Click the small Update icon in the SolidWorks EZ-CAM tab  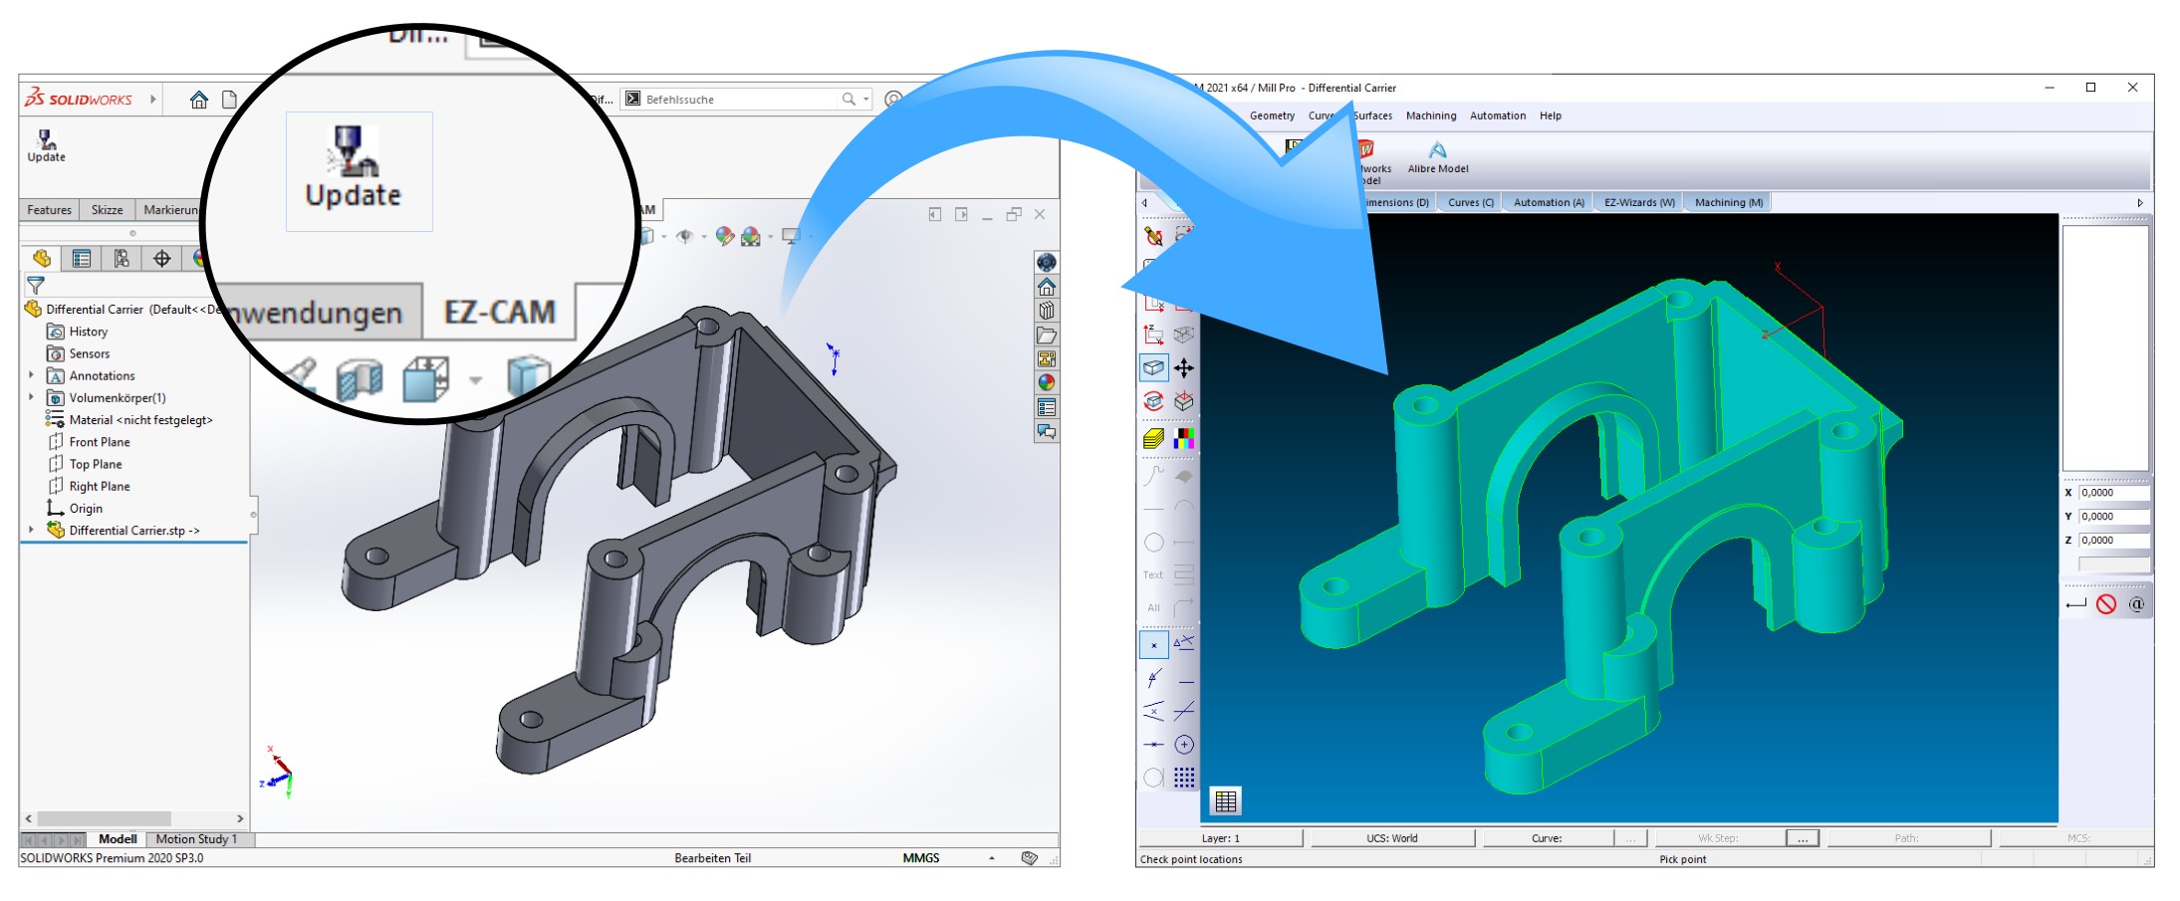coord(46,145)
